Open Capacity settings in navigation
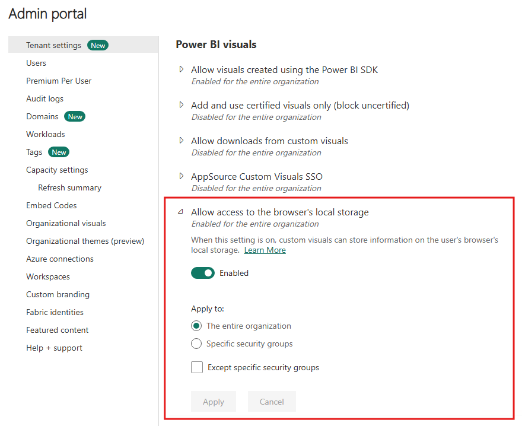Image resolution: width=522 pixels, height=426 pixels. point(57,170)
